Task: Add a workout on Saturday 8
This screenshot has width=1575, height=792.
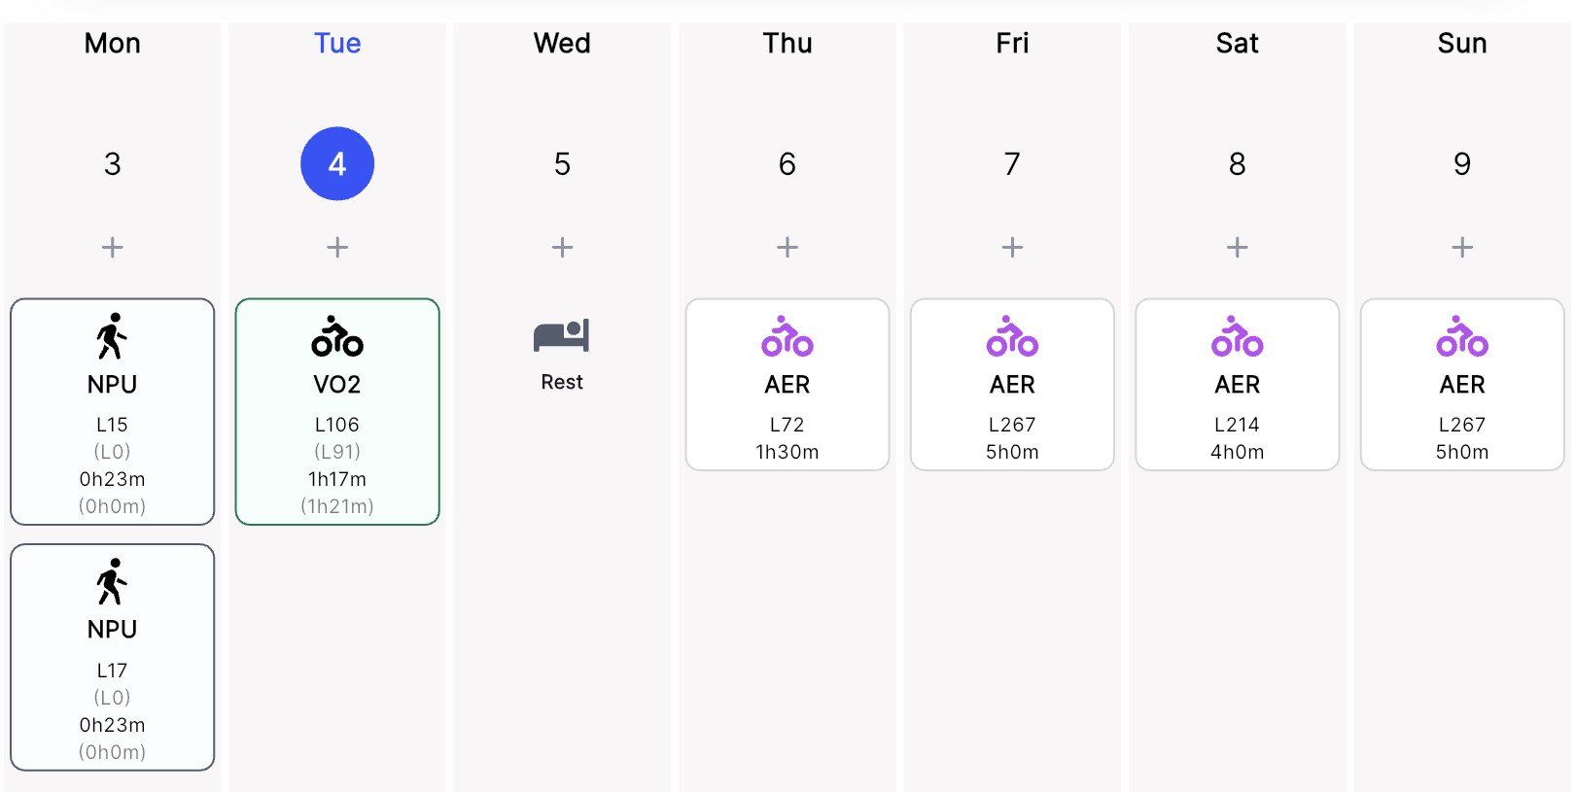Action: coord(1237,248)
